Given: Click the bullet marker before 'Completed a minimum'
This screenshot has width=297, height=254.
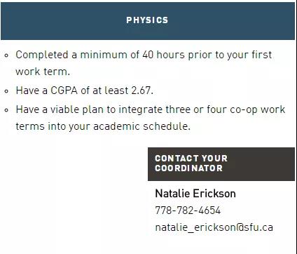Looking at the screenshot, I should (x=6, y=55).
